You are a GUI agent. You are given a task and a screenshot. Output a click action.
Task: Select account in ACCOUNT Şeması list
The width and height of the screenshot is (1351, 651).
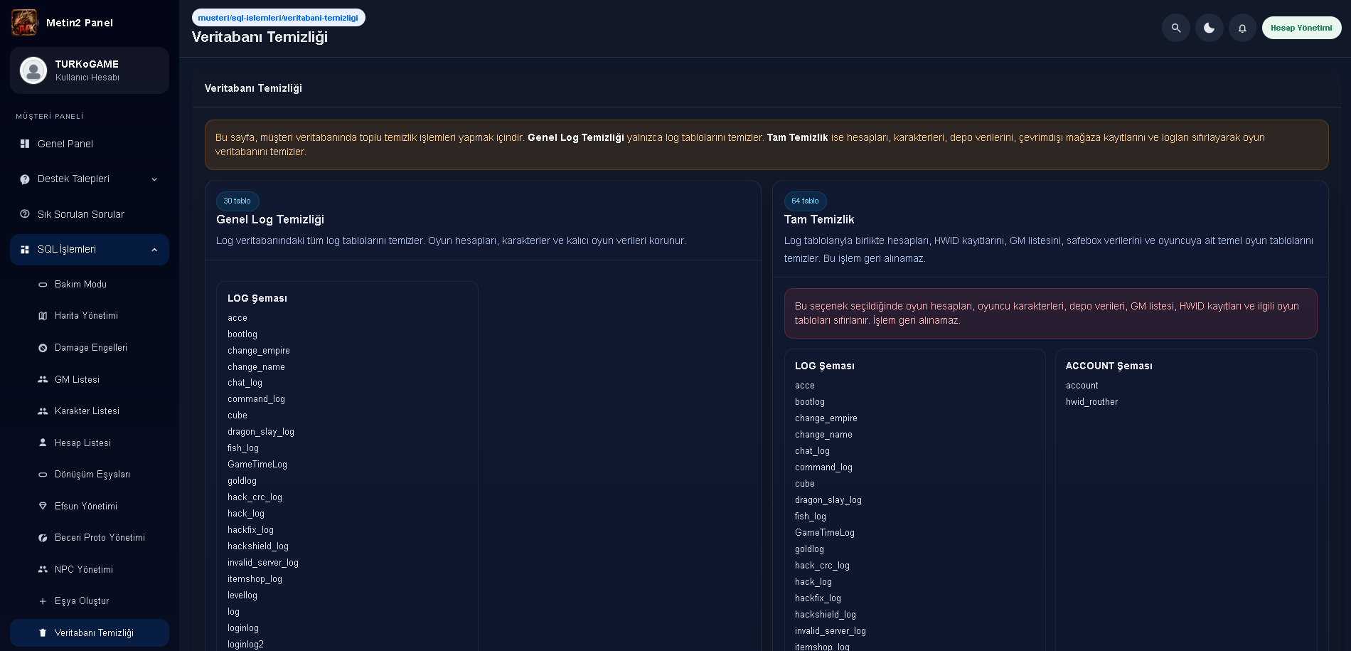[x=1082, y=386]
